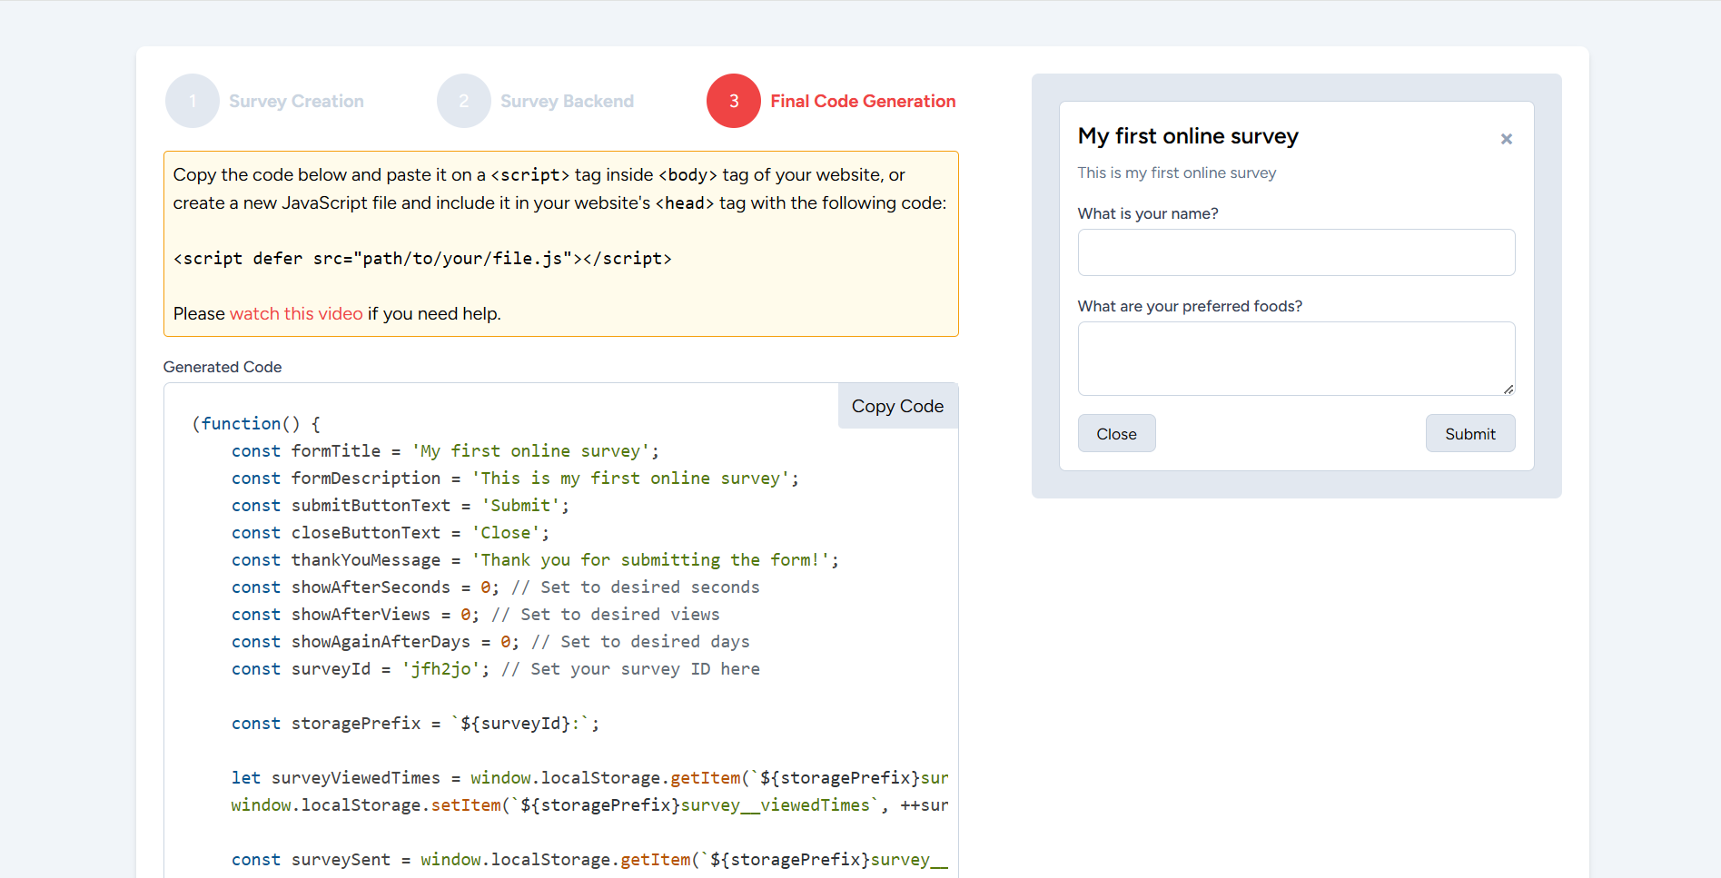Image resolution: width=1721 pixels, height=878 pixels.
Task: Click the formTitle line in generated code
Action: pos(445,451)
